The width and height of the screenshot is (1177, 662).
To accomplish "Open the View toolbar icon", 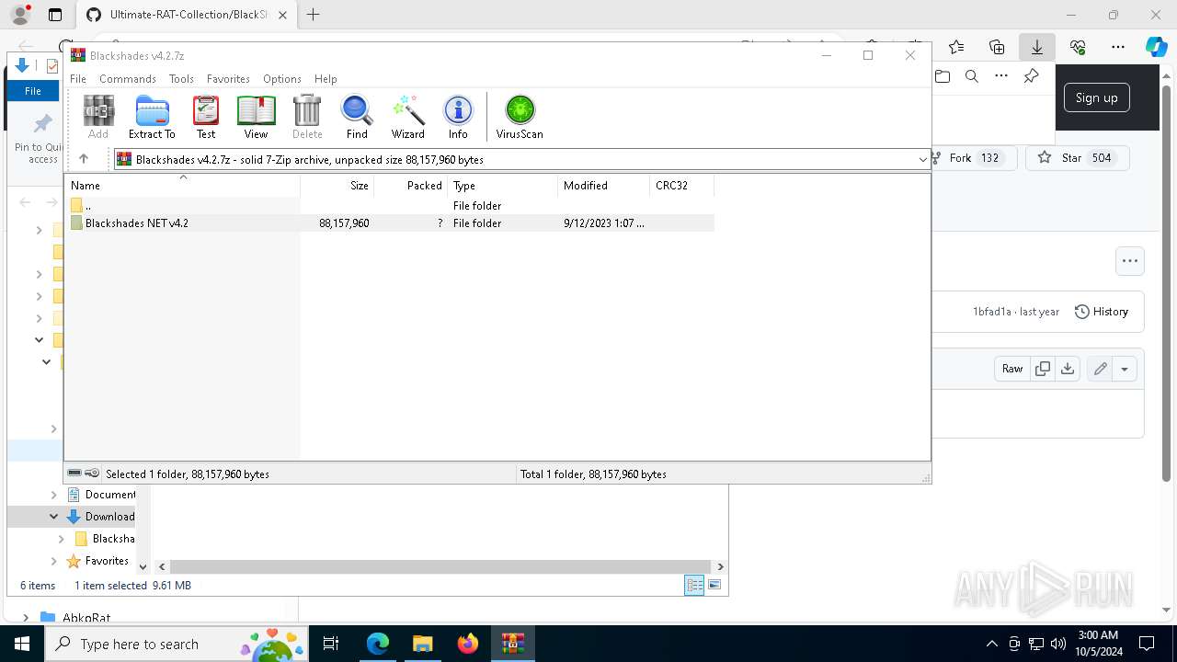I will pos(256,117).
